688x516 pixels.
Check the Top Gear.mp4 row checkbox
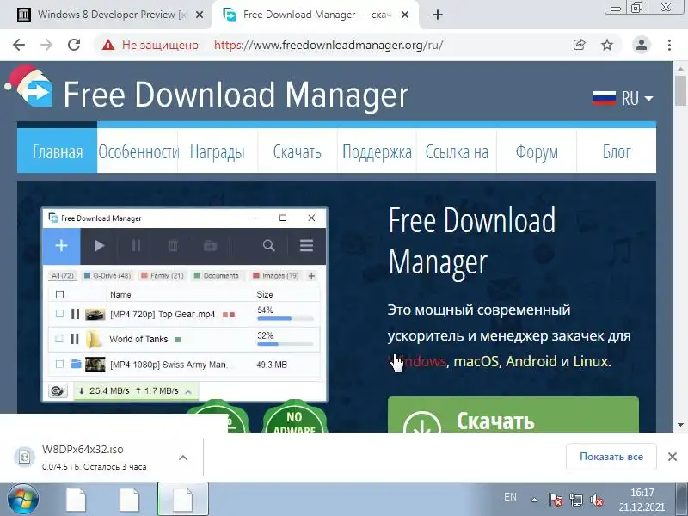click(59, 314)
